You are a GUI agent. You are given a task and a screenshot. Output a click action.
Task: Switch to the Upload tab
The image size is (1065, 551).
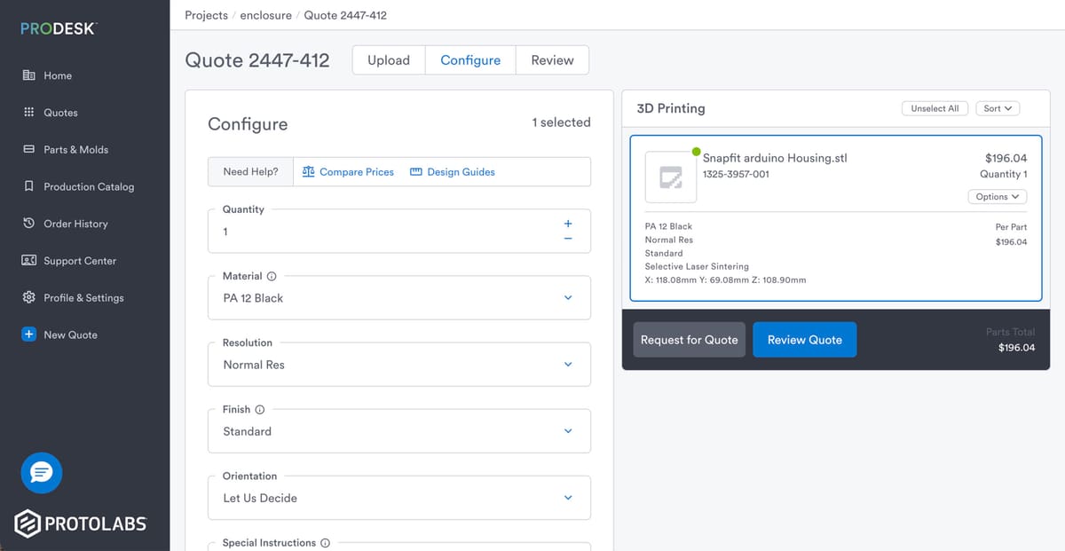click(x=389, y=60)
